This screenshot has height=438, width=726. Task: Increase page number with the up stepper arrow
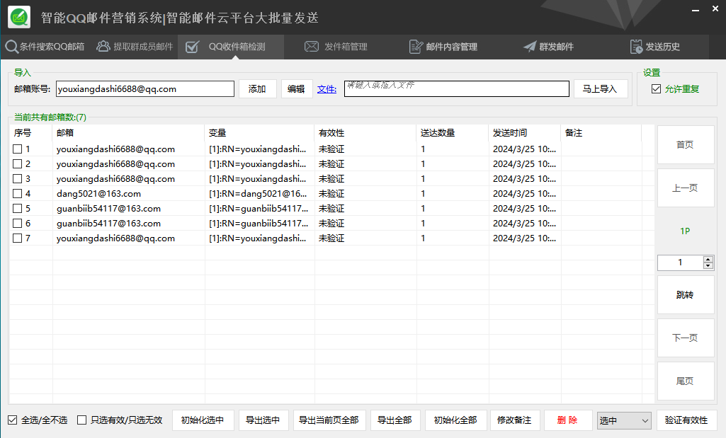708,260
